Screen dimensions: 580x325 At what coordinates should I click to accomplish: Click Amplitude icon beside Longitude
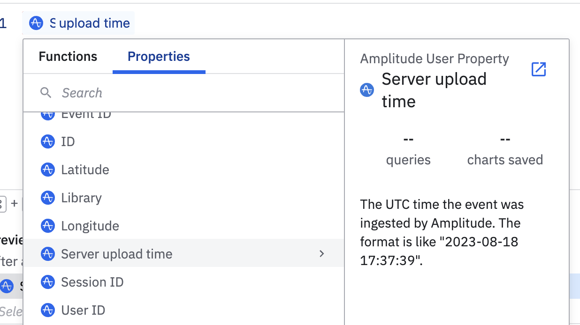[48, 226]
